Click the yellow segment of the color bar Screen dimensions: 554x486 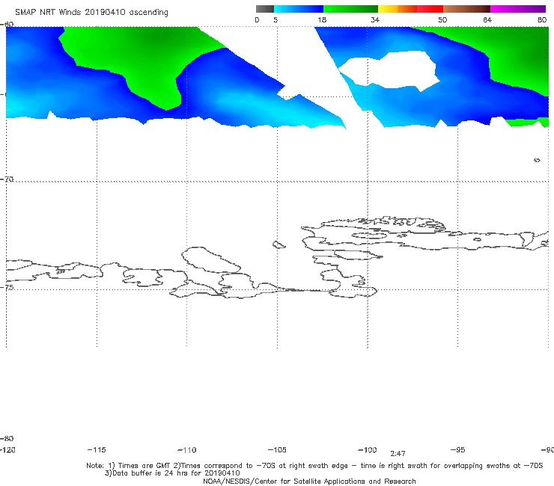click(388, 9)
